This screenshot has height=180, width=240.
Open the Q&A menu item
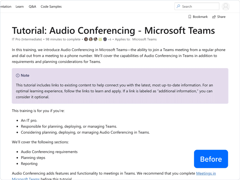click(32, 6)
